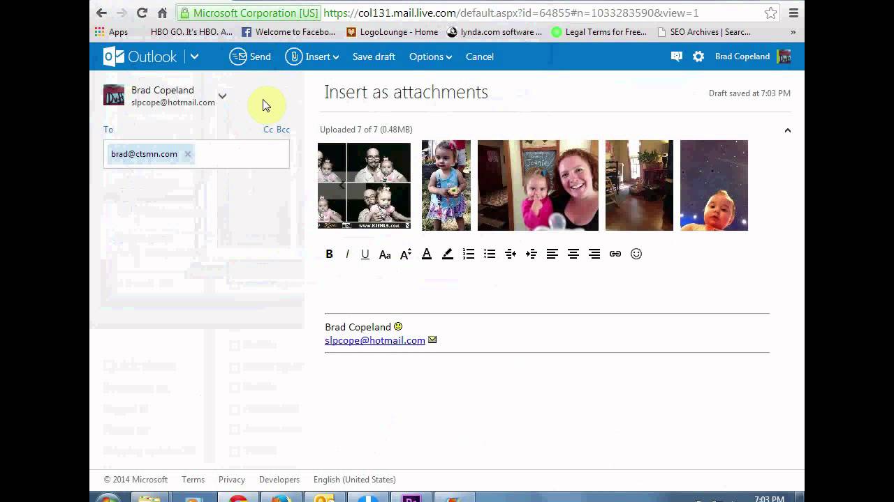Click the Outlook logo
The height and width of the screenshot is (502, 894).
tap(140, 56)
